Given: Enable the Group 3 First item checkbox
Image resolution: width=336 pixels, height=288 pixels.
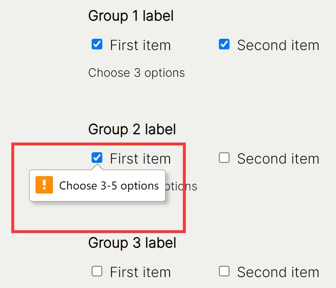Looking at the screenshot, I should 97,271.
